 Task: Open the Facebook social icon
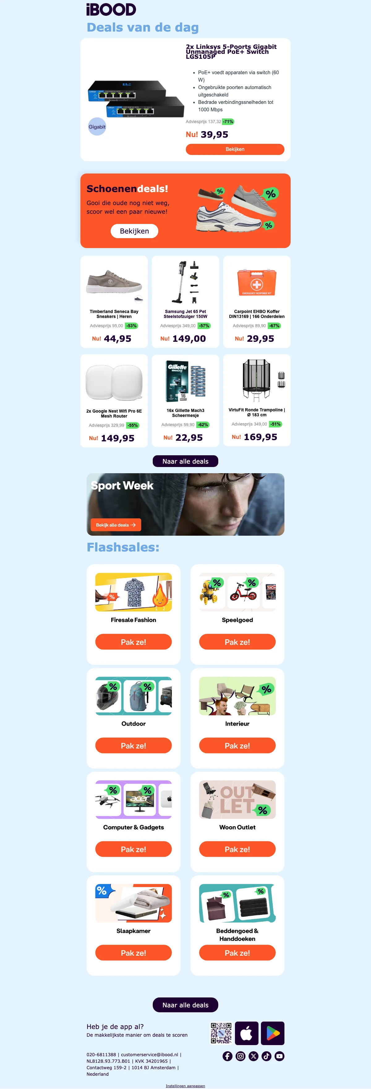[x=227, y=1056]
